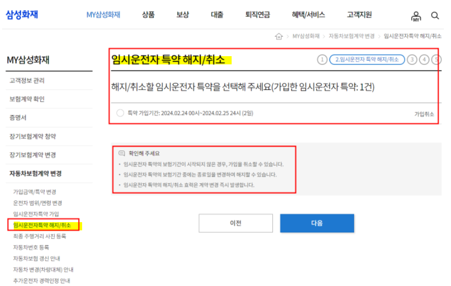Select step 1 circle indicator

click(322, 60)
